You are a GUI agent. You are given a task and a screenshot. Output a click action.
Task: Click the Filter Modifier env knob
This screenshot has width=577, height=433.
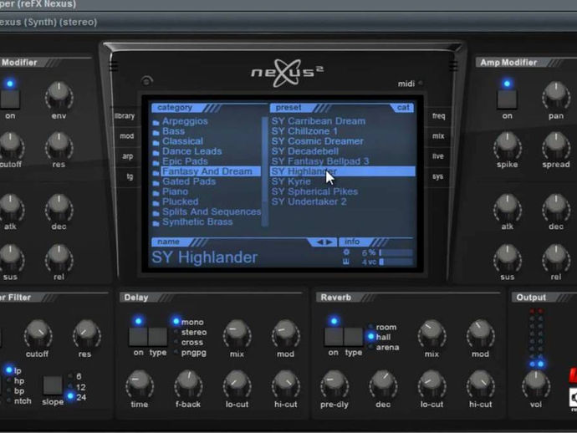pos(59,95)
